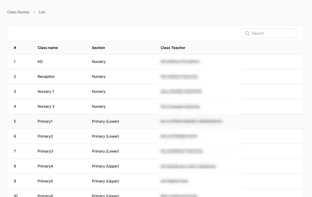The width and height of the screenshot is (312, 197).
Task: Click row number 7 cell
Action: pos(15,151)
